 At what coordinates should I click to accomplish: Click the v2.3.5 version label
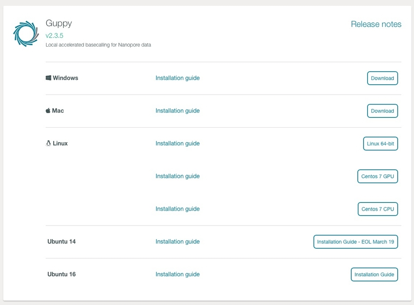(55, 36)
